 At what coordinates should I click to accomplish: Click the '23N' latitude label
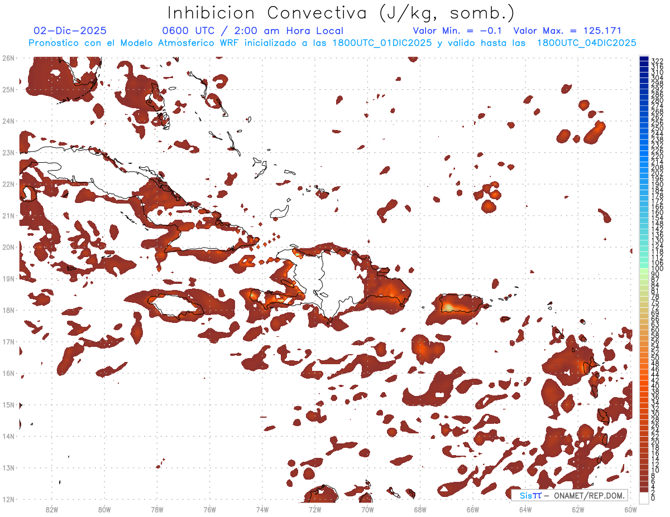[8, 152]
